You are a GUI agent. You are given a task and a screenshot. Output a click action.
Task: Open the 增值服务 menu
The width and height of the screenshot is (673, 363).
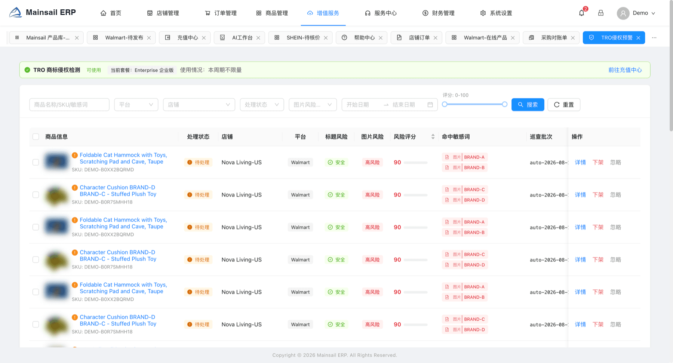pos(323,13)
